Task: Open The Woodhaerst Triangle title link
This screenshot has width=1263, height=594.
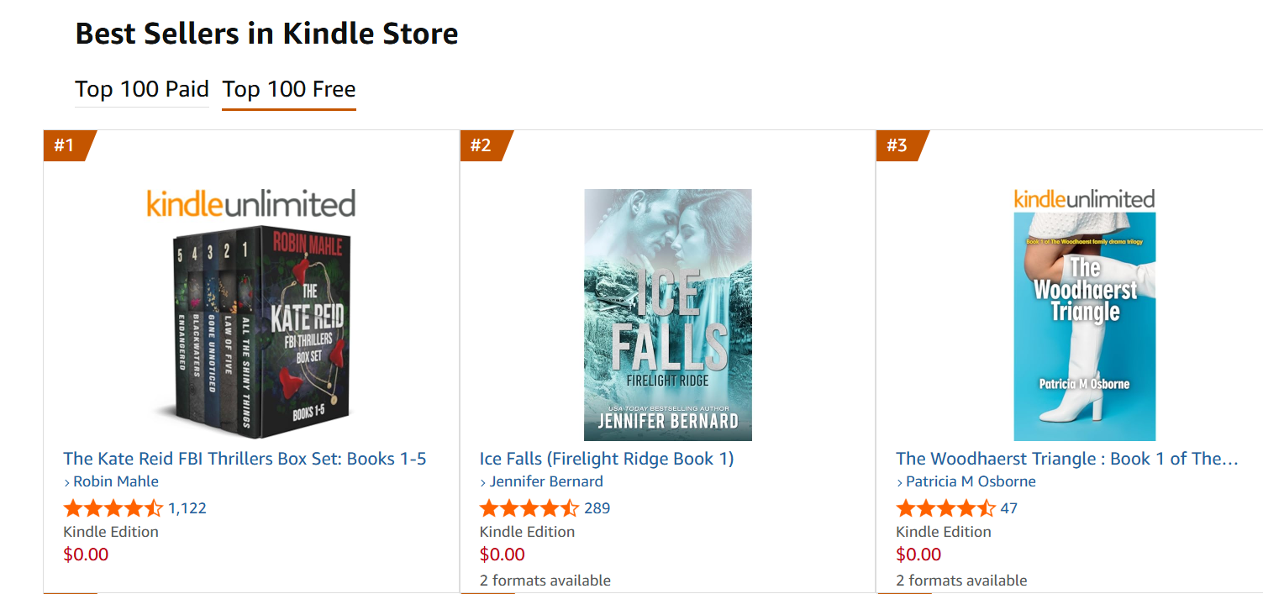Action: coord(1066,459)
